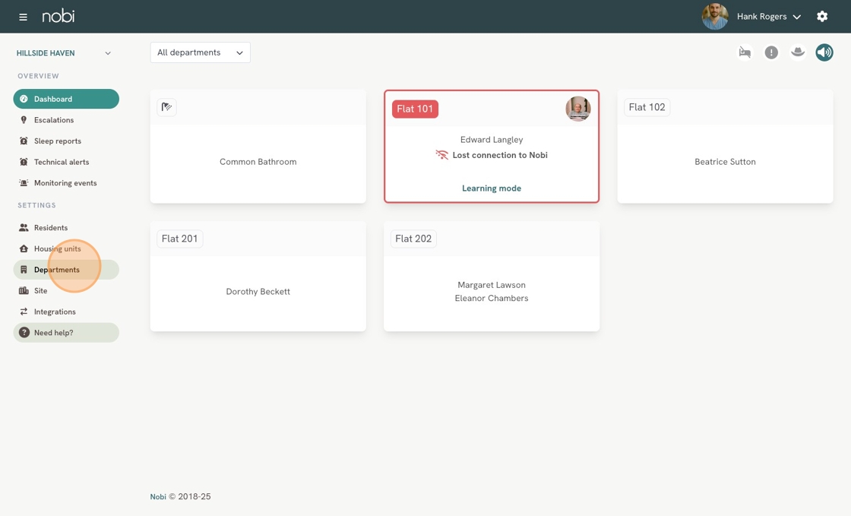Image resolution: width=851 pixels, height=516 pixels.
Task: Open Departments settings
Action: [66, 270]
